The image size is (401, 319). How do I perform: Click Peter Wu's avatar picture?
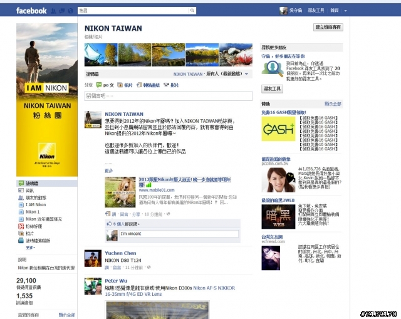(93, 286)
